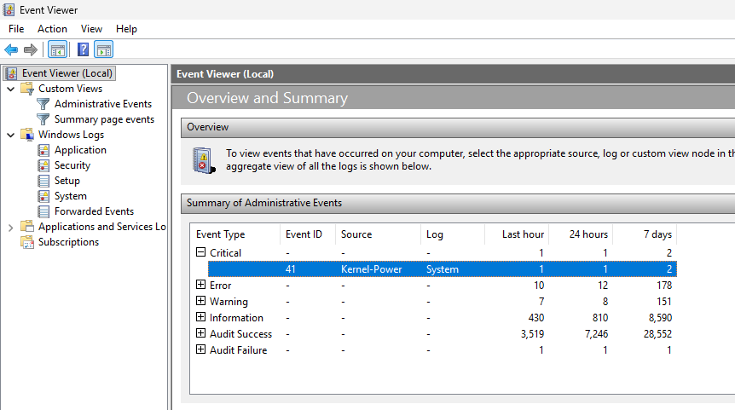Click the Source column header
Image resolution: width=735 pixels, height=410 pixels.
pyautogui.click(x=356, y=234)
